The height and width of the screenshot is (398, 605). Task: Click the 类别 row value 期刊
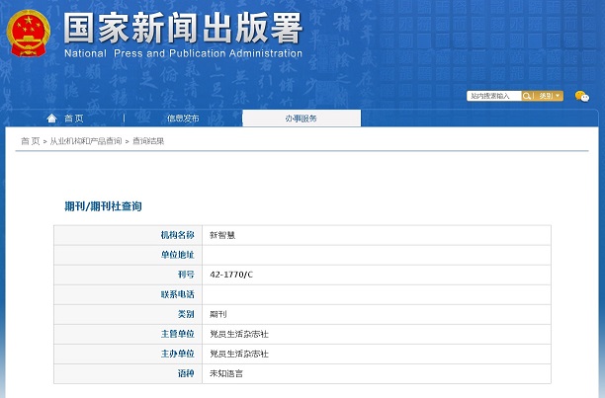[x=218, y=314]
